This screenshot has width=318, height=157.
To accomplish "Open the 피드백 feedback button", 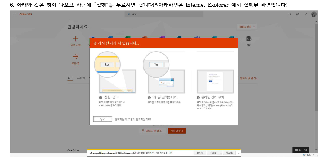I will click(x=301, y=150).
